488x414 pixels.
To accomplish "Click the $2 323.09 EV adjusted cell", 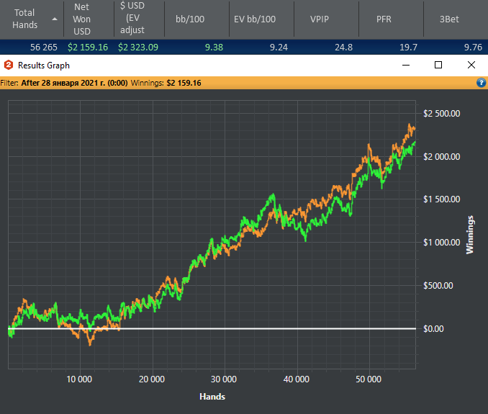I will 139,47.
